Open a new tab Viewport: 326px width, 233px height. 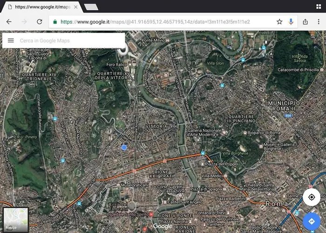click(91, 7)
